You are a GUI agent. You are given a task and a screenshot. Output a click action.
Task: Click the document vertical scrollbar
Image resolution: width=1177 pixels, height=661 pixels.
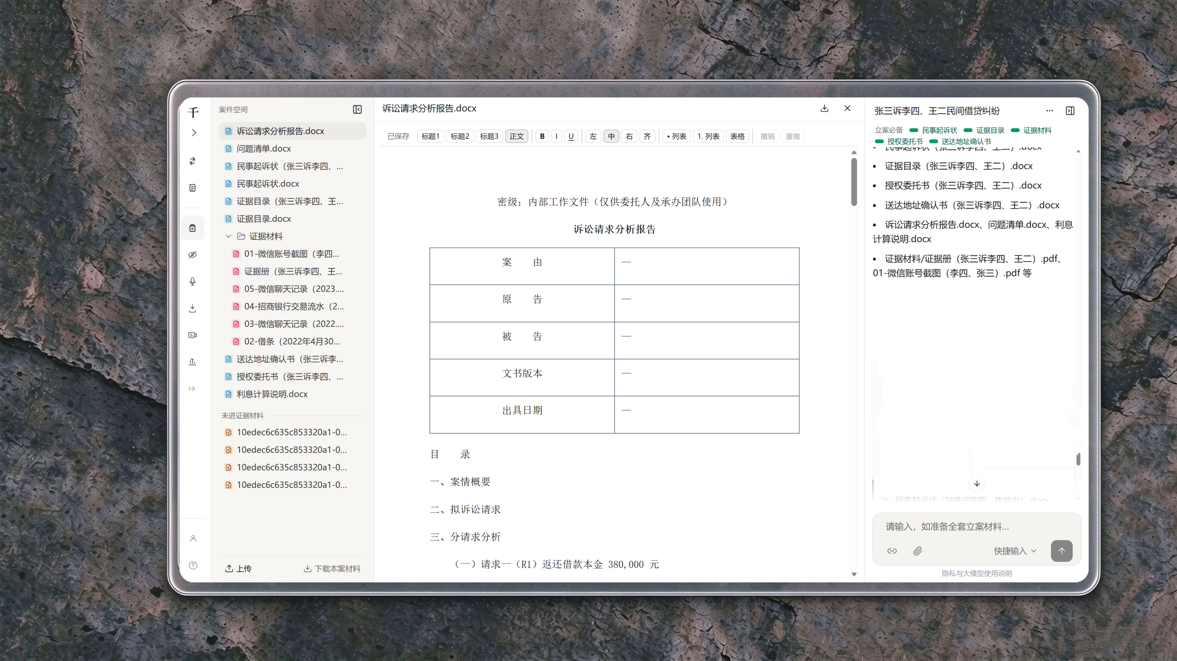pyautogui.click(x=854, y=181)
